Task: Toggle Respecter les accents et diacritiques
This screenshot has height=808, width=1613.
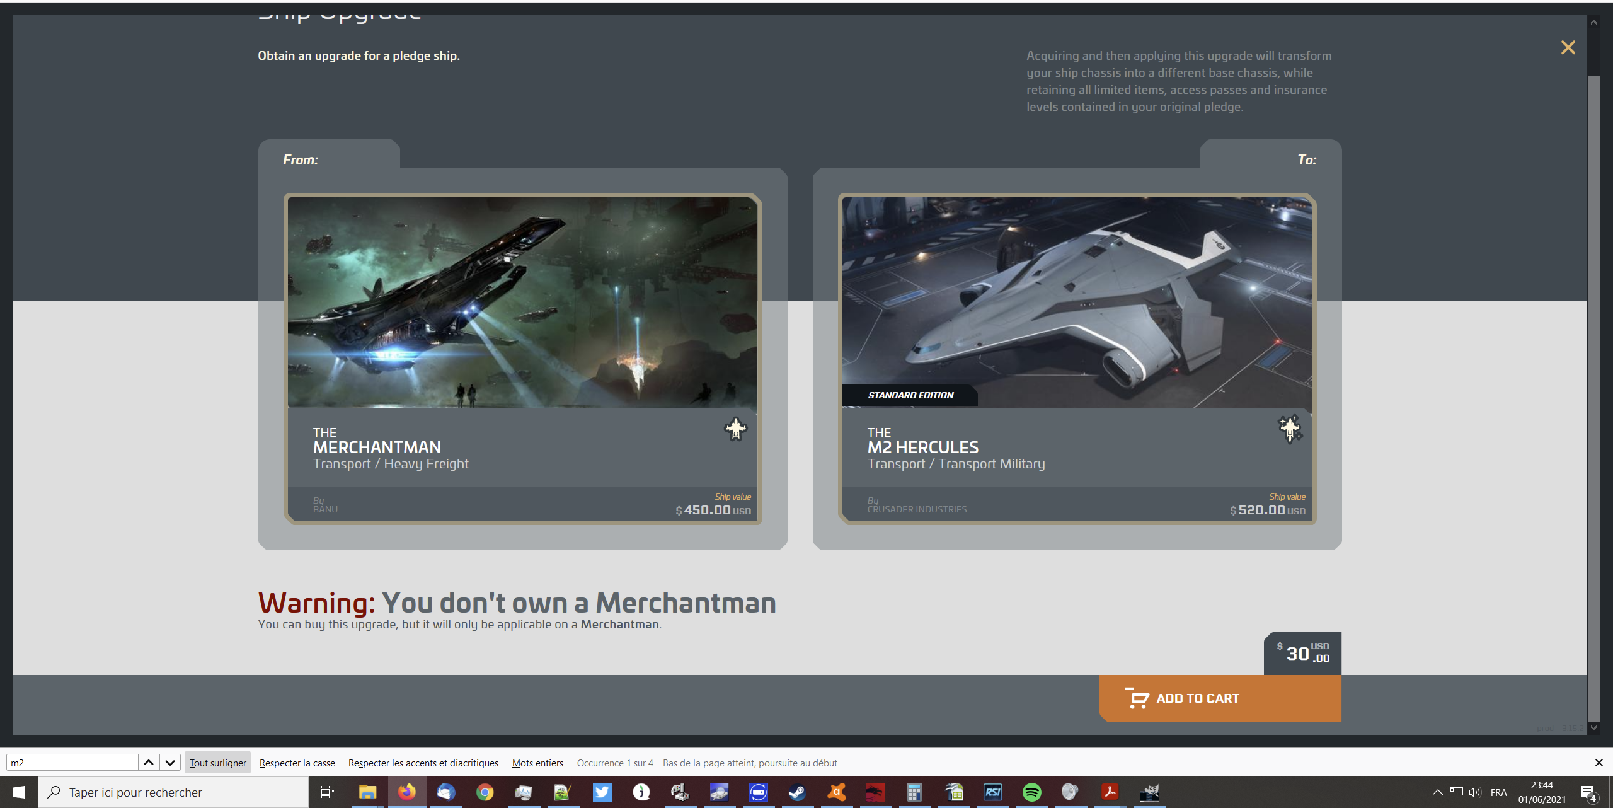Action: [423, 763]
